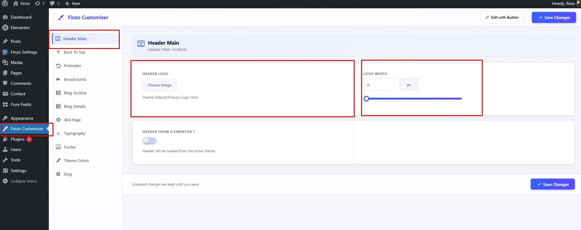This screenshot has width=581, height=230.
Task: Click the Posts pushpin icon
Action: pyautogui.click(x=5, y=41)
